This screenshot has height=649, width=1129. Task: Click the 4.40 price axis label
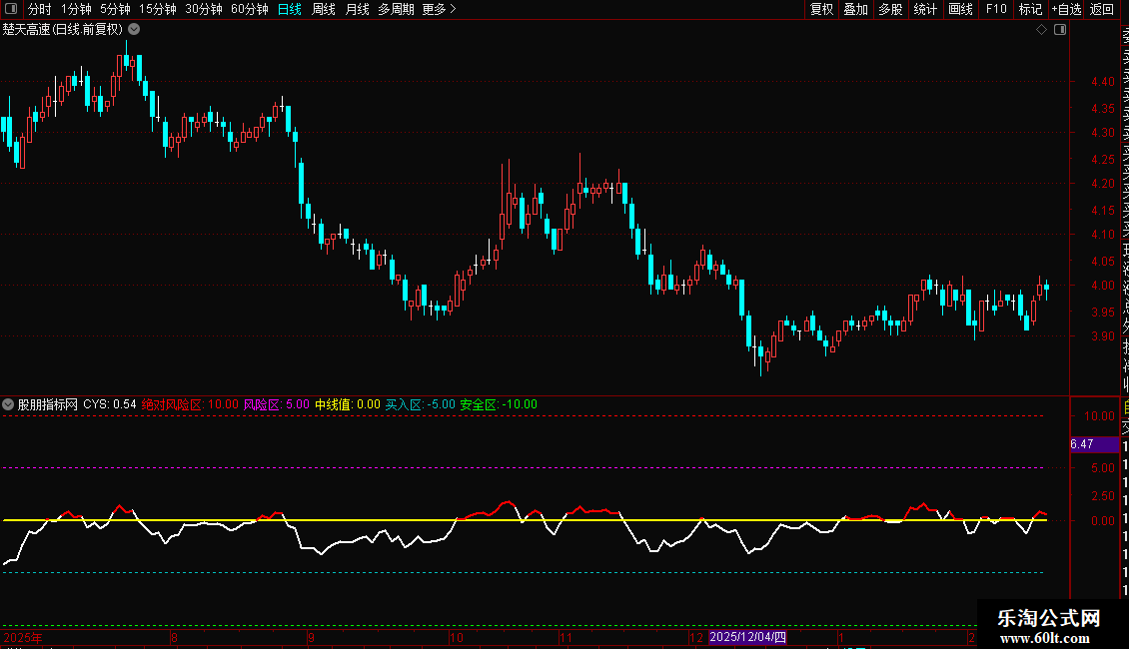pos(1102,81)
